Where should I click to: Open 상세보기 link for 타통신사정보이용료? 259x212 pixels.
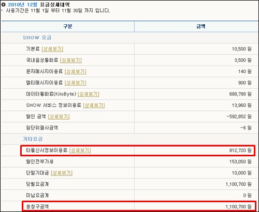point(80,150)
